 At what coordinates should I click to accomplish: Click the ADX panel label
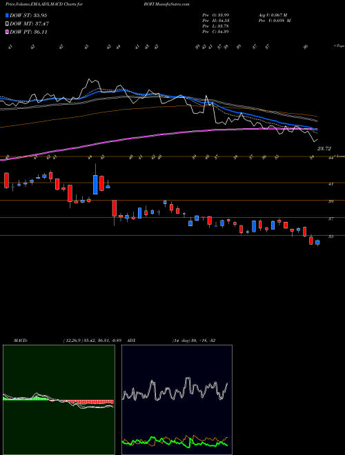pyautogui.click(x=131, y=341)
